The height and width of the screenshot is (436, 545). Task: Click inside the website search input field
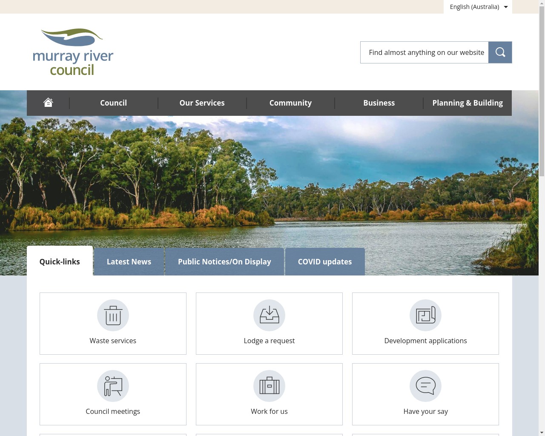click(x=424, y=52)
